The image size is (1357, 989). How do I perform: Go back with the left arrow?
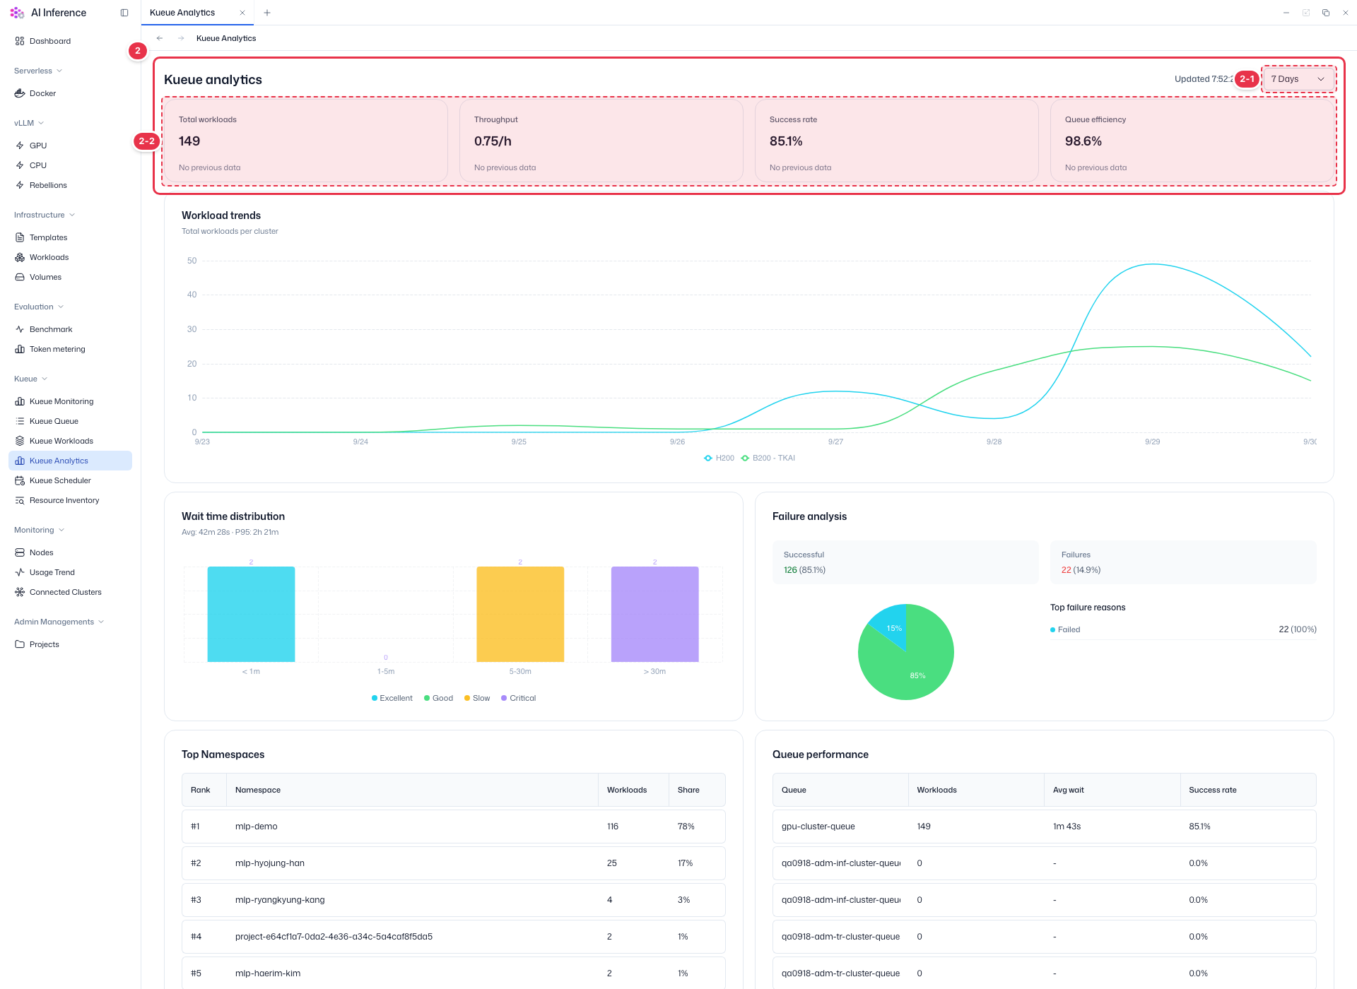point(160,38)
